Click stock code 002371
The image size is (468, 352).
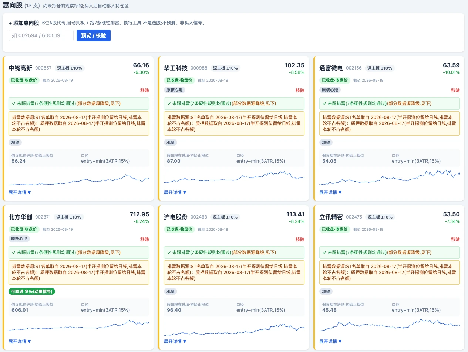coord(43,217)
